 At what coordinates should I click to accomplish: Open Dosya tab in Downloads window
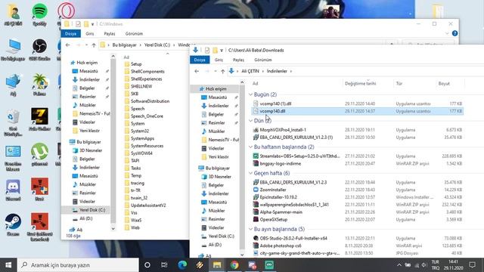200,60
